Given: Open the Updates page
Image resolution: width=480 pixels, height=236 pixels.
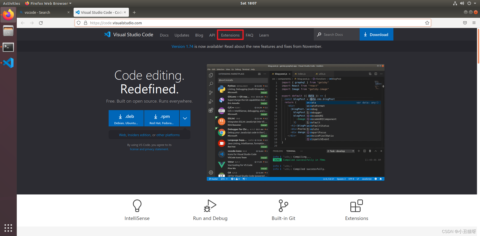Looking at the screenshot, I should (x=182, y=35).
